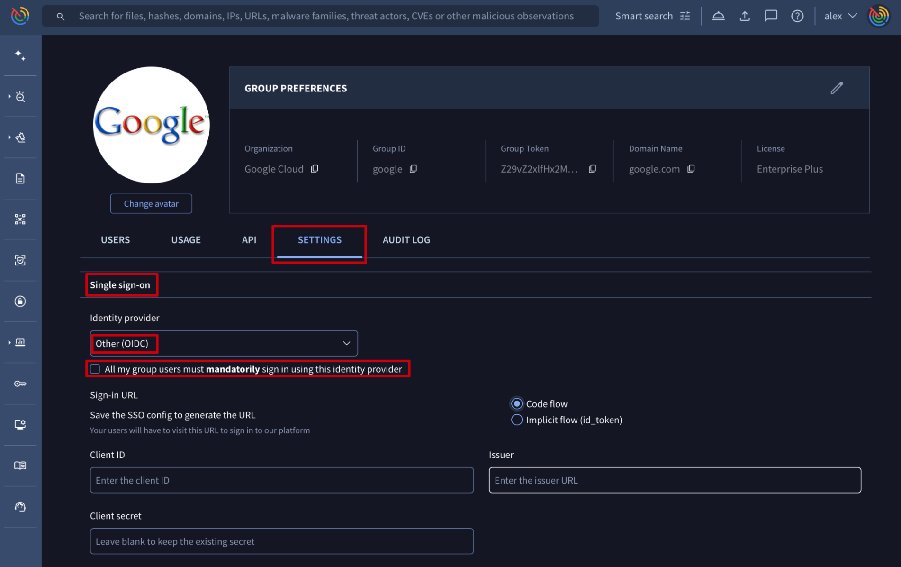This screenshot has width=901, height=567.
Task: Copy the Domain Name google.com
Action: point(691,169)
